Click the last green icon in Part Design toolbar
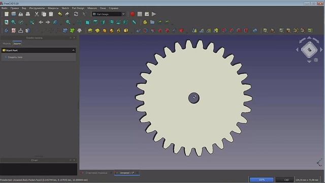325x183 pixels. point(310,30)
